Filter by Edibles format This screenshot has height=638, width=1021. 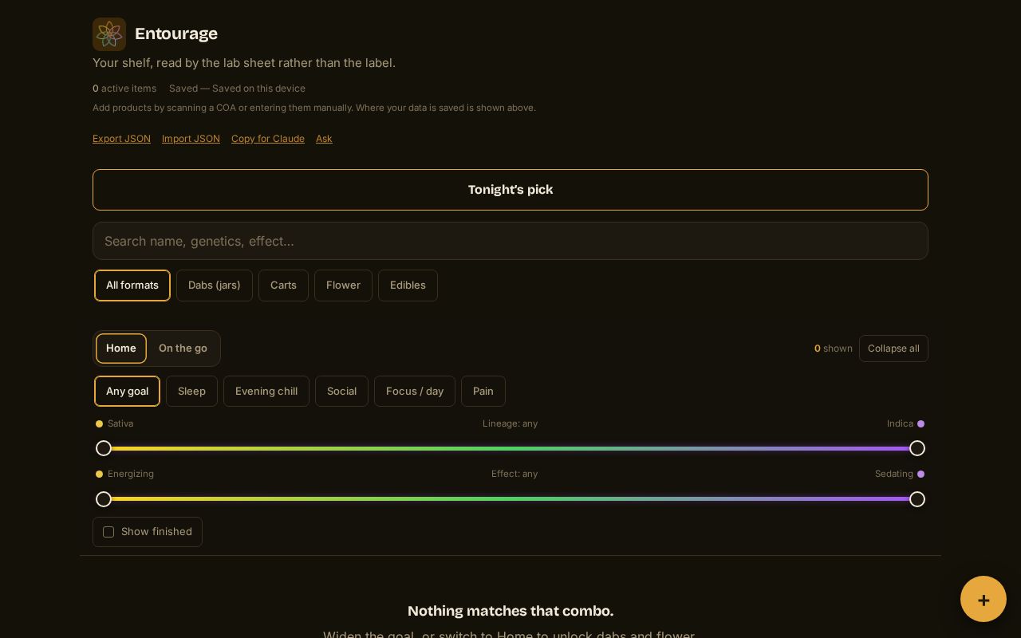tap(408, 286)
